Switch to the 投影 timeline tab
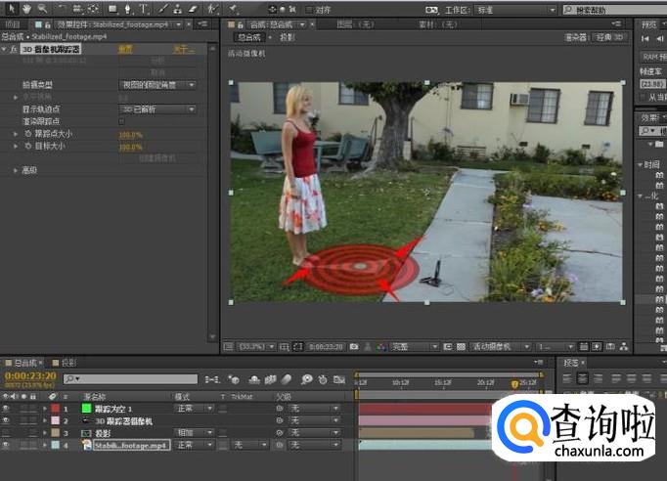The height and width of the screenshot is (481, 667). (69, 363)
